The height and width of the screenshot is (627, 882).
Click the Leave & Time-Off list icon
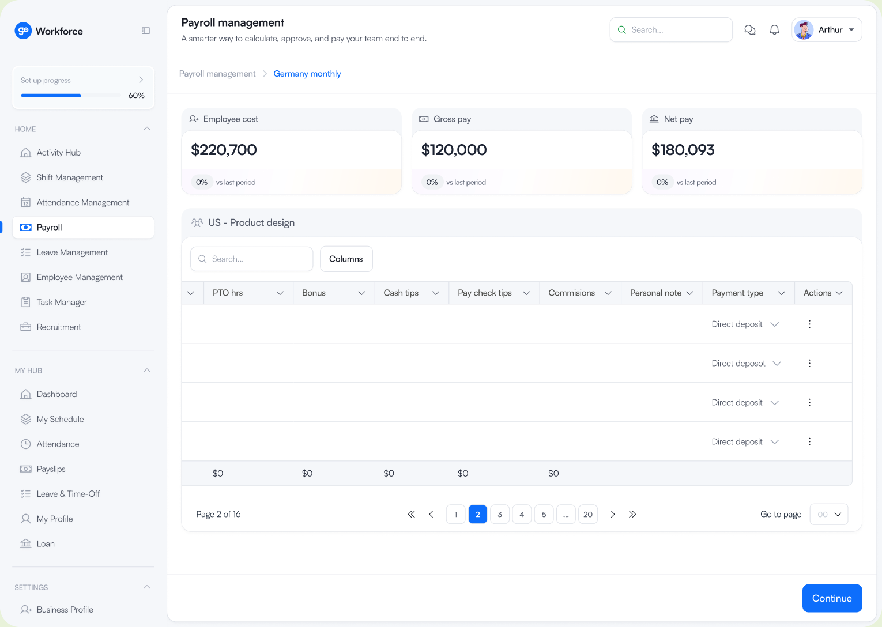pyautogui.click(x=25, y=494)
